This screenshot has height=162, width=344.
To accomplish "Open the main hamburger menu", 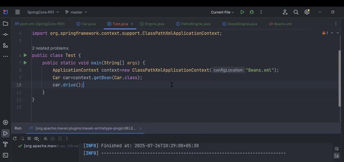I will coord(17,12).
